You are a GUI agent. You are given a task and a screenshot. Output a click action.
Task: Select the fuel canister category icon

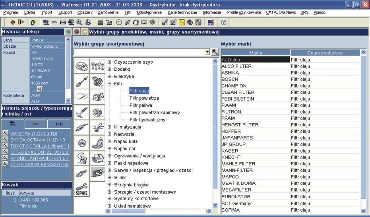(97, 97)
